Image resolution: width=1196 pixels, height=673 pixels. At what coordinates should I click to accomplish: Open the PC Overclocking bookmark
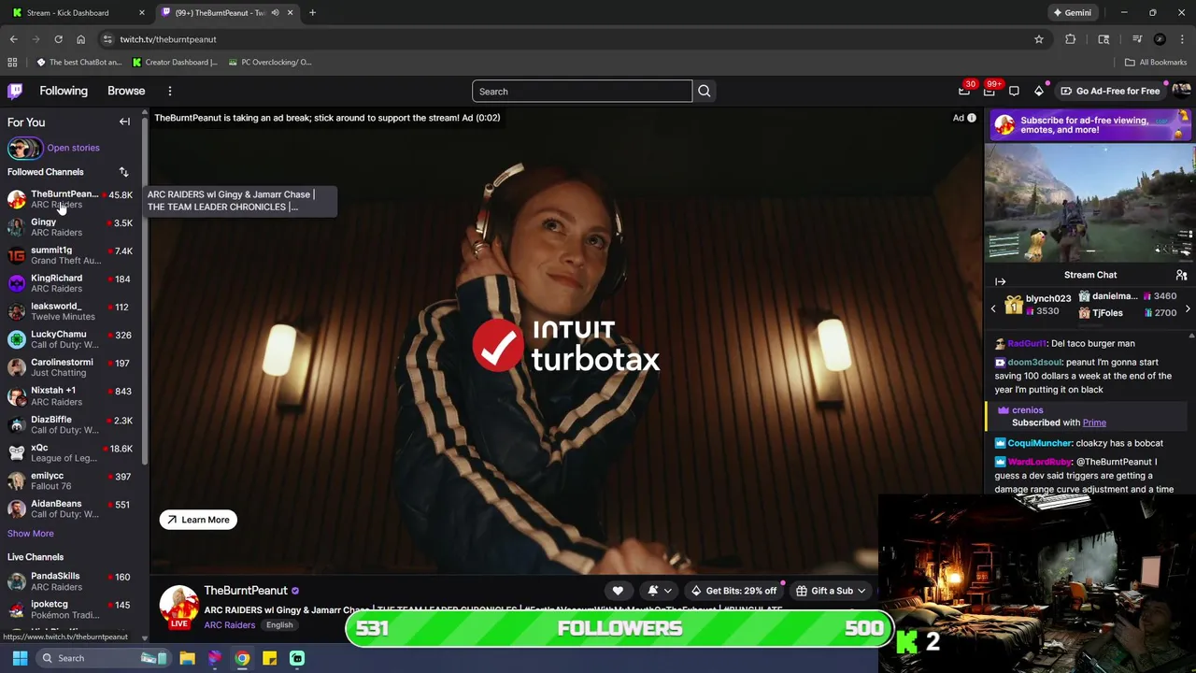click(x=269, y=62)
